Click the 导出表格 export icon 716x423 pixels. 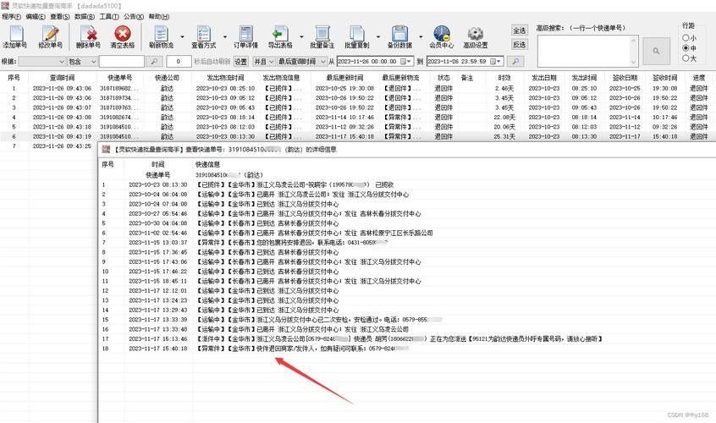pos(279,34)
